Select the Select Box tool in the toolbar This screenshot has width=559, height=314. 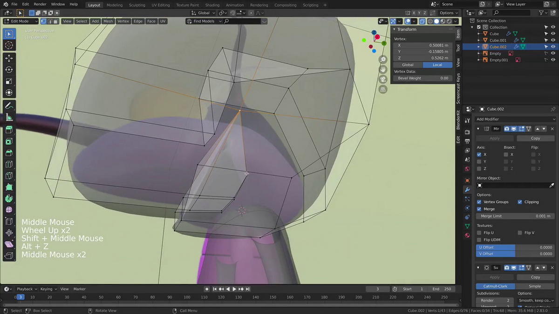point(9,34)
